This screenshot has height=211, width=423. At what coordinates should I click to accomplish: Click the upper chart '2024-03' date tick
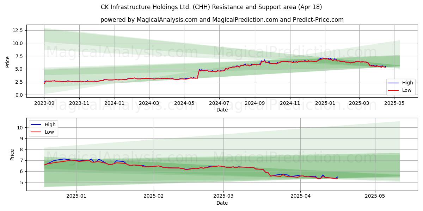(x=149, y=103)
